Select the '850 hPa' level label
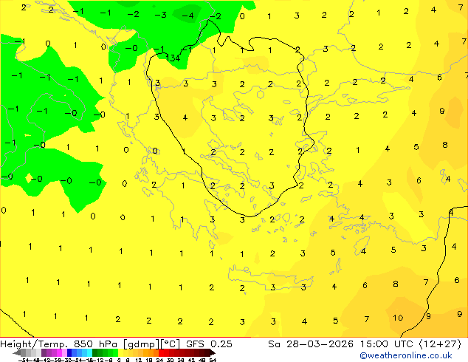 tap(95, 344)
